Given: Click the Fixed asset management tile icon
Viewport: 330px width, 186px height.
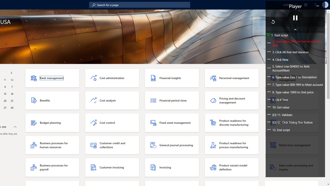Looking at the screenshot, I should coord(153,123).
